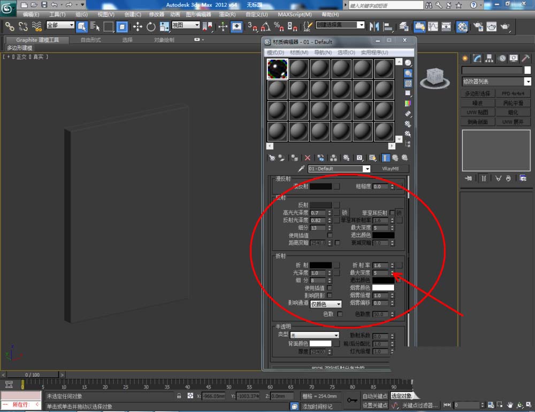This screenshot has width=535, height=412.
Task: Click the Link selection chain icon
Action: (x=10, y=27)
